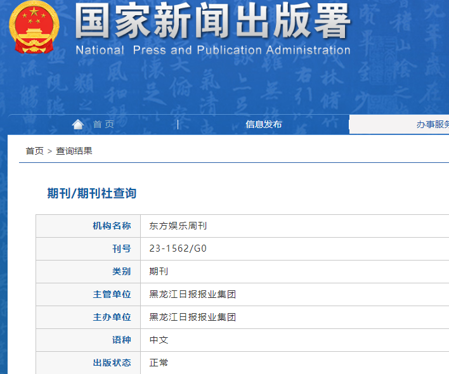
Task: Select the 主管单位 label cell
Action: [88, 295]
